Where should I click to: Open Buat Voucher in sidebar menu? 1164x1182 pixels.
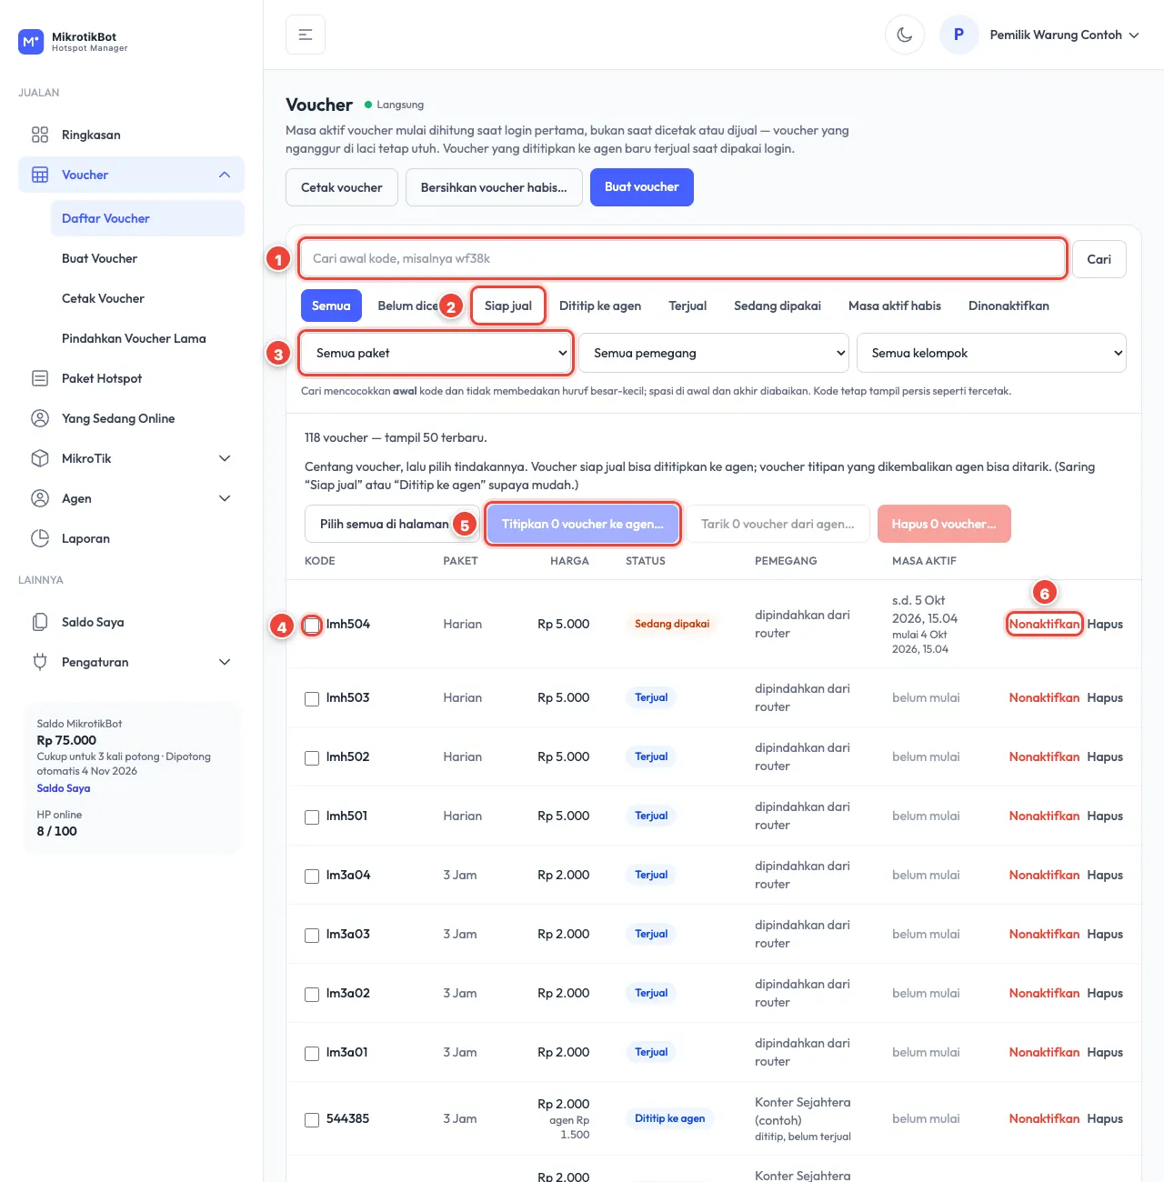click(x=100, y=258)
